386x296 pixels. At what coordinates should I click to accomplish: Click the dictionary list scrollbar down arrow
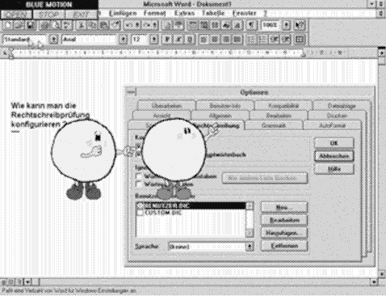click(x=250, y=233)
